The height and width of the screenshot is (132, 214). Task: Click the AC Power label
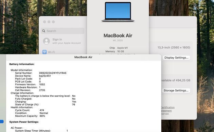click(17, 128)
